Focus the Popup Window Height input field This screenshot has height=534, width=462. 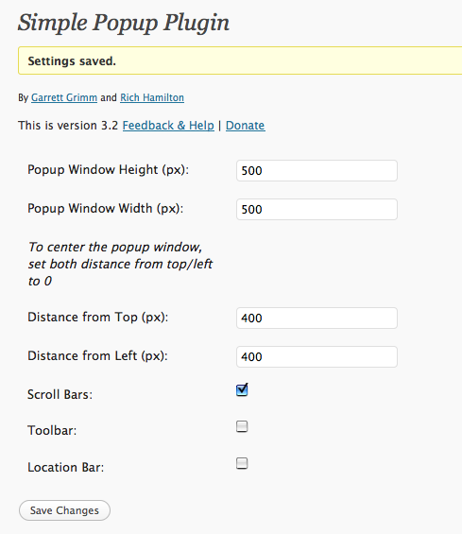[x=317, y=171]
